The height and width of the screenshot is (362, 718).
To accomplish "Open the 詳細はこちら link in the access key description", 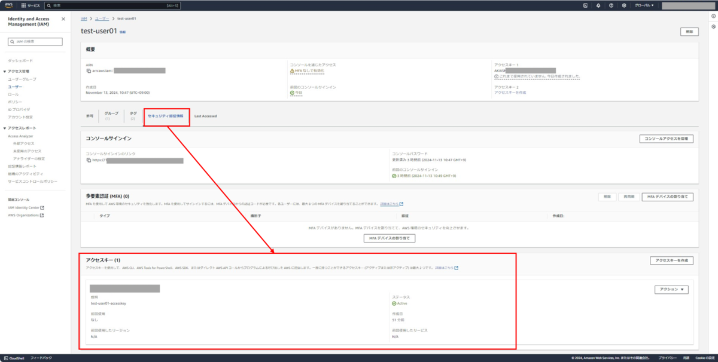I will pyautogui.click(x=446, y=268).
